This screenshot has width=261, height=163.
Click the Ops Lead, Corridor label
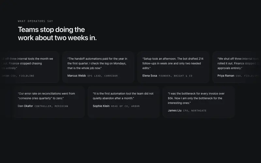102,76
